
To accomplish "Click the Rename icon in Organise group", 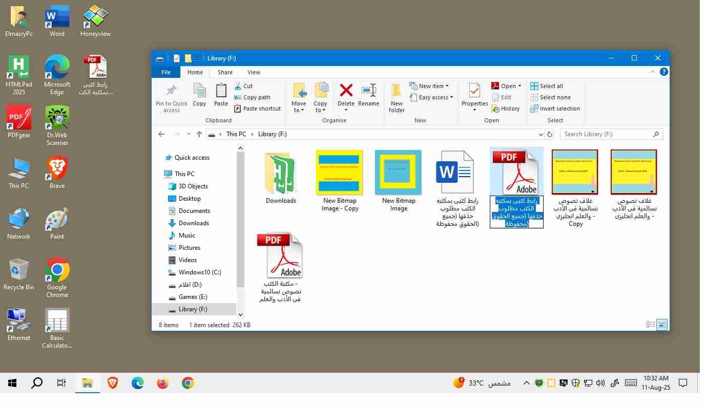I will tap(368, 92).
